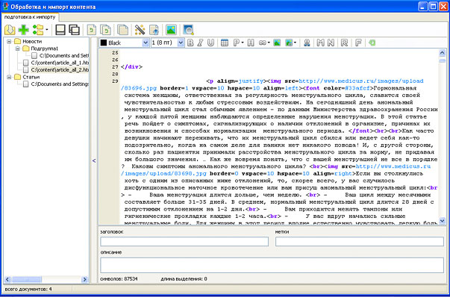Click the M letter toolbar icon

click(321, 43)
